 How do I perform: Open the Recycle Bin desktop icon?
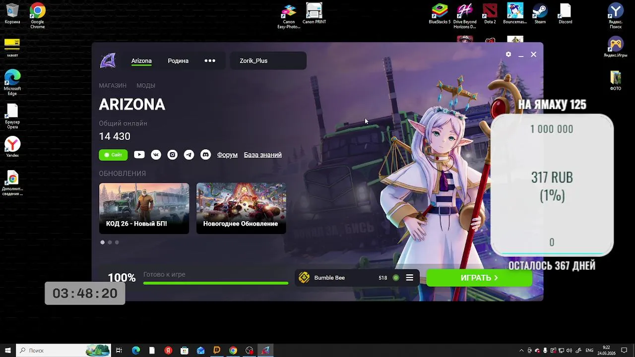tap(12, 13)
